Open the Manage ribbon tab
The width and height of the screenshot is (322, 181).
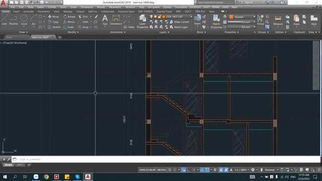tap(68, 12)
